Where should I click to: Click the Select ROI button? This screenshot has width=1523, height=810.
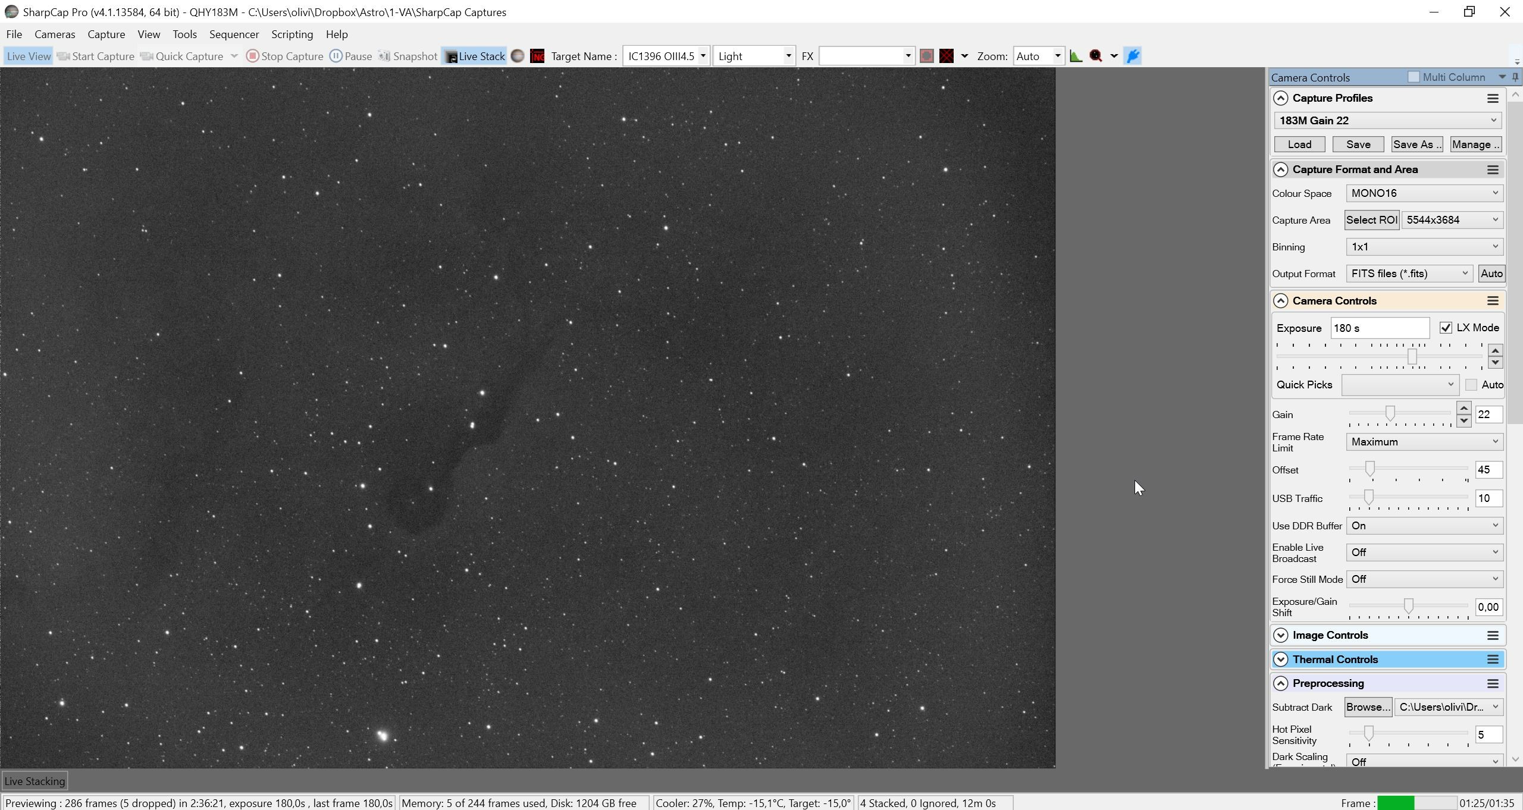click(1371, 220)
